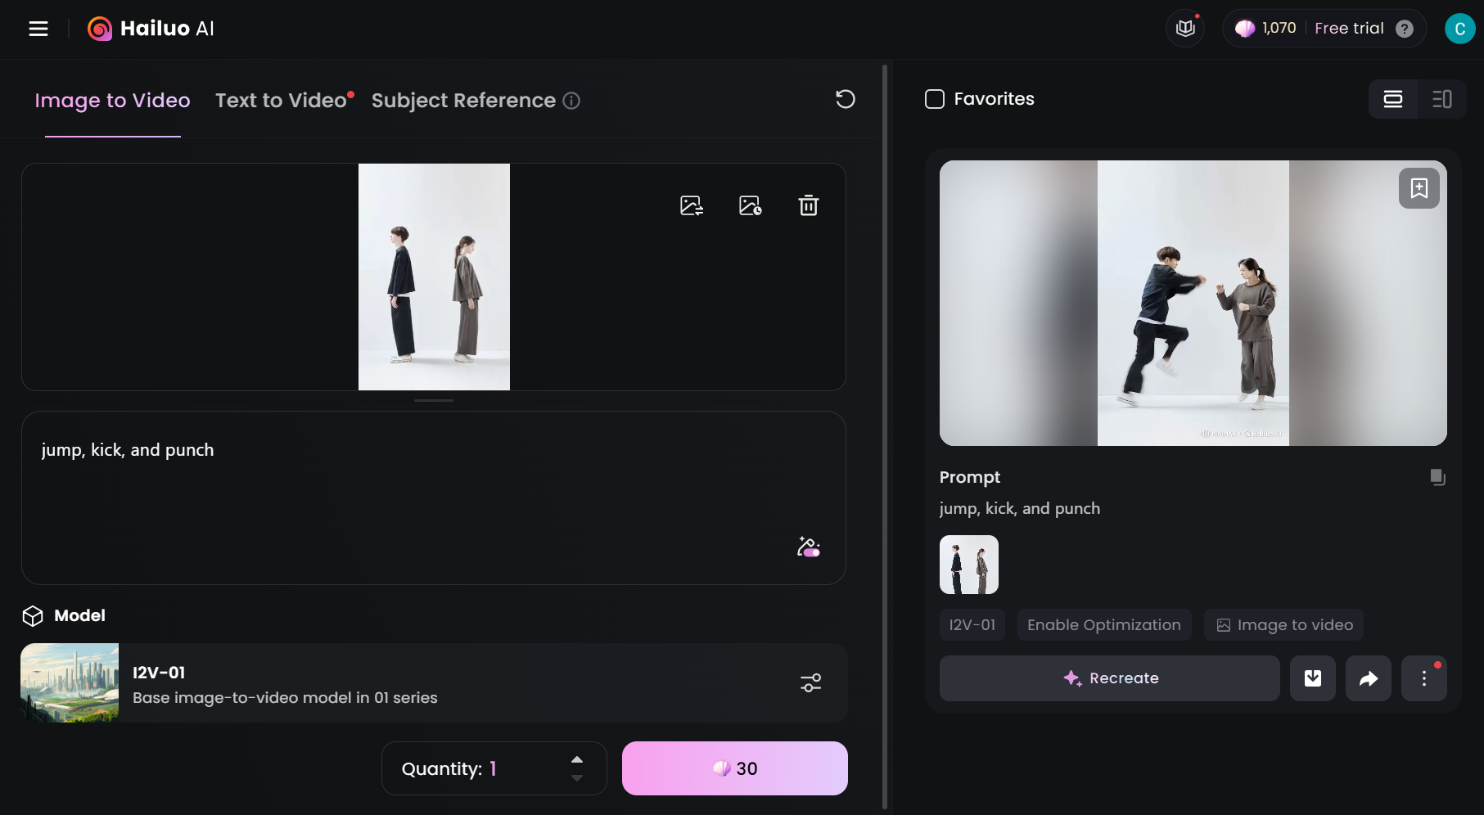Image resolution: width=1484 pixels, height=815 pixels.
Task: Click the Recreate button
Action: click(1109, 678)
